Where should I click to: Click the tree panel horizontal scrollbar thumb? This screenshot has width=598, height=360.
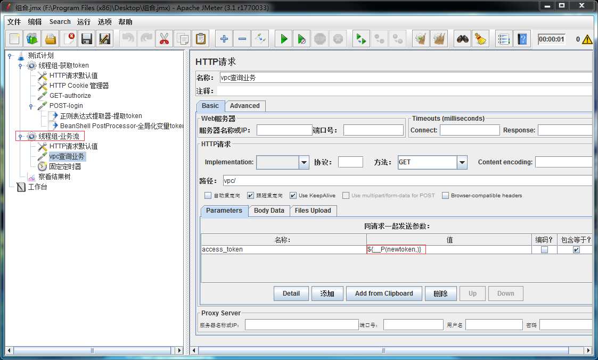pos(92,350)
